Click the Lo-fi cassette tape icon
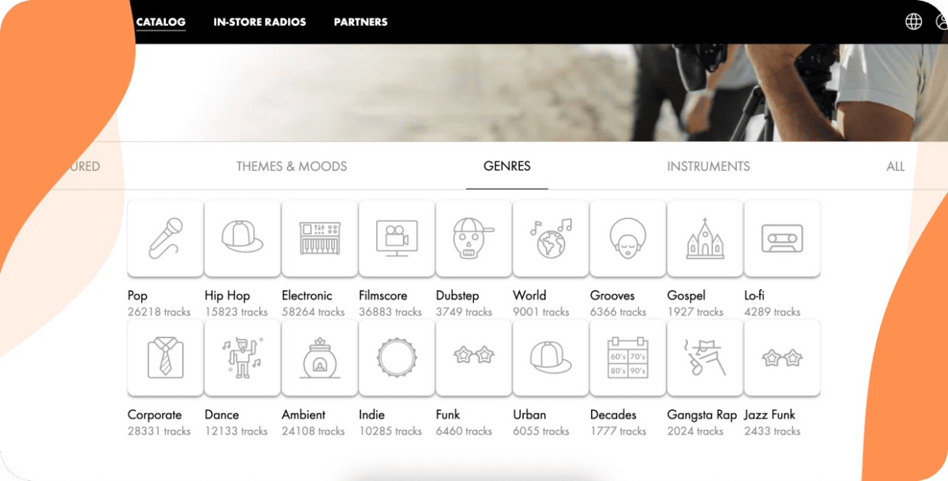948x481 pixels. coord(782,237)
